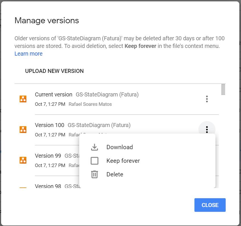Open the Learn more link
The image size is (241, 226).
point(28,54)
